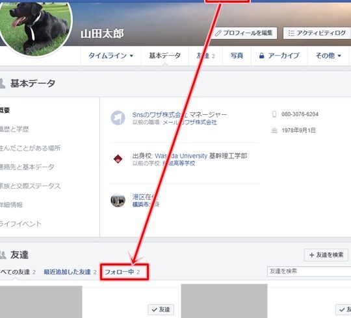The height and width of the screenshot is (318, 351).
Task: Open 職歴と学歴 section
Action: [x=14, y=129]
